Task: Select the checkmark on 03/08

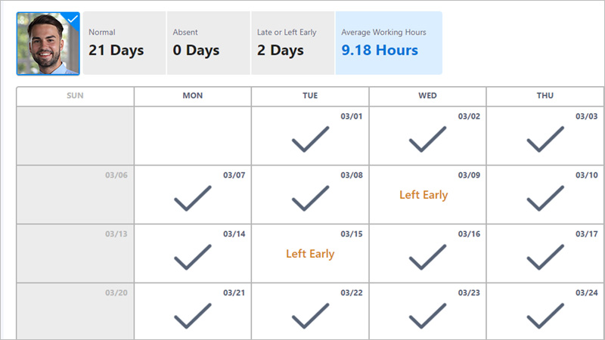Action: tap(310, 199)
